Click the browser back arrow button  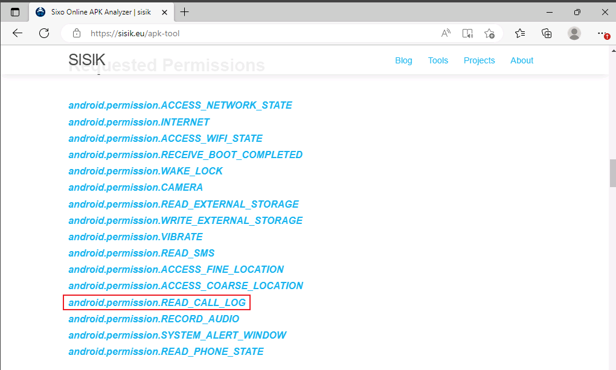pyautogui.click(x=18, y=33)
